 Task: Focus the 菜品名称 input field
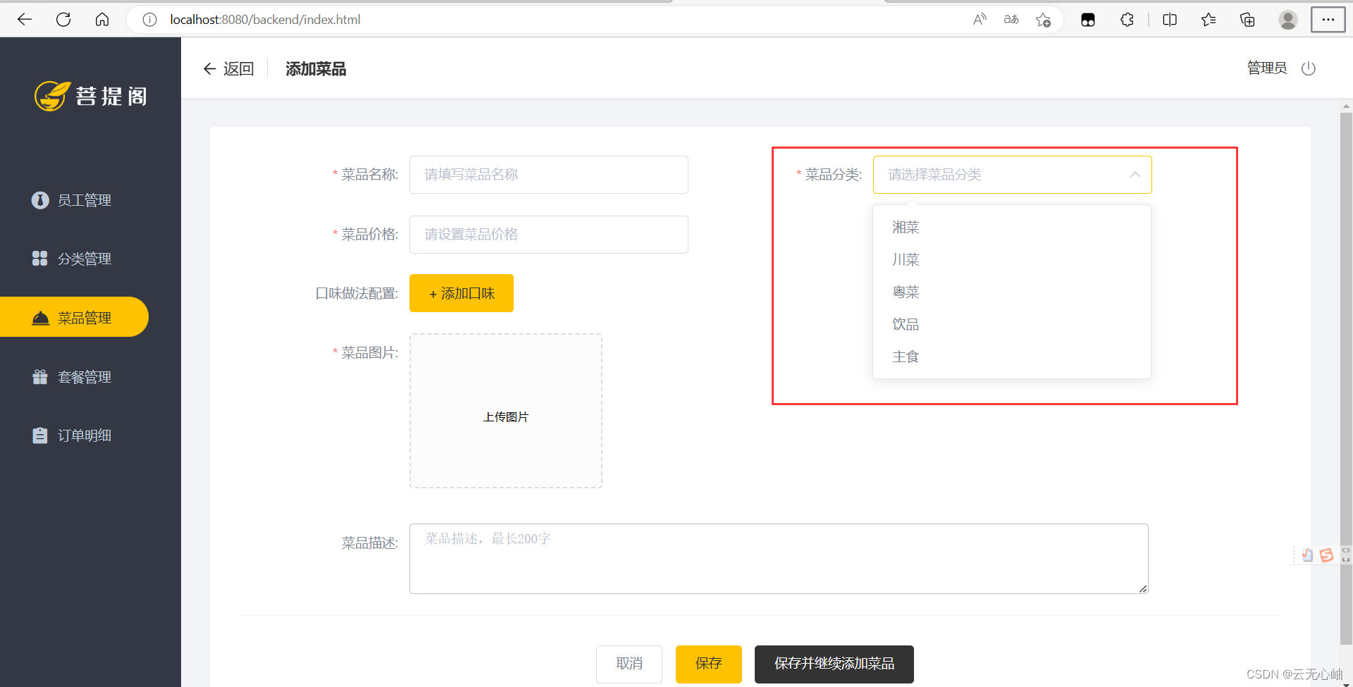tap(549, 175)
